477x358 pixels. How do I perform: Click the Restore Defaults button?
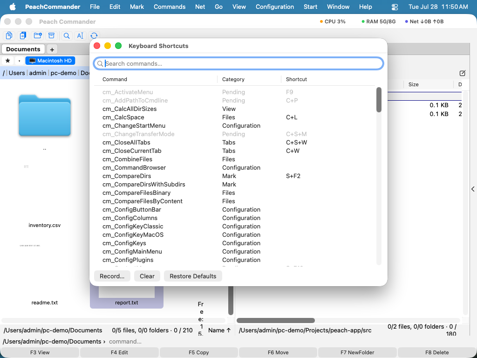tap(193, 276)
